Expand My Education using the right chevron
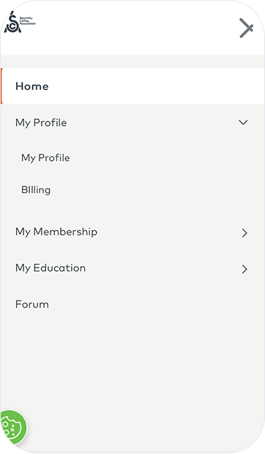 [x=245, y=269]
